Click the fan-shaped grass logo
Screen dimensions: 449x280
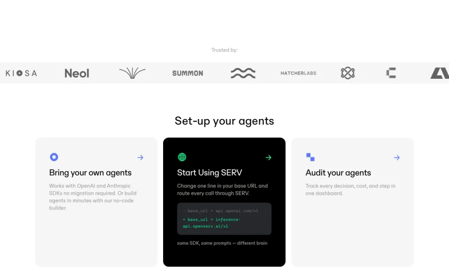(x=132, y=73)
